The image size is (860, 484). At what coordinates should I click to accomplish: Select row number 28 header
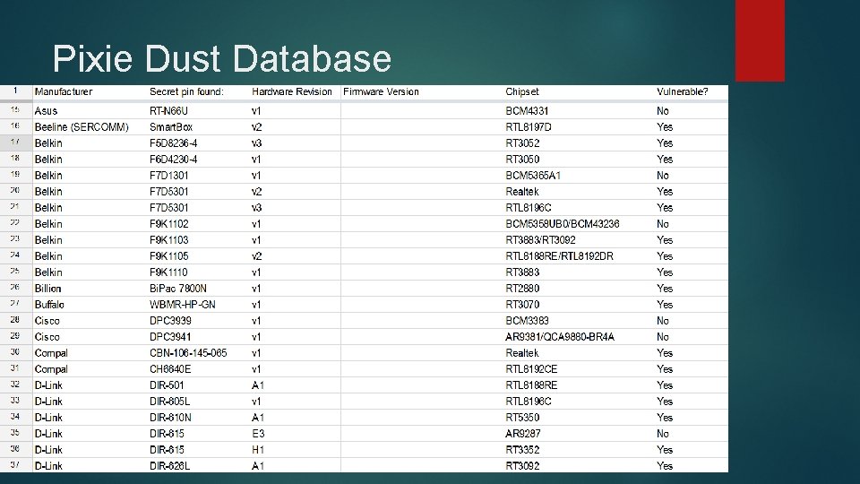point(15,320)
